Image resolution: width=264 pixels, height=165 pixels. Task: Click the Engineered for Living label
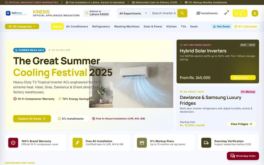click(x=20, y=163)
